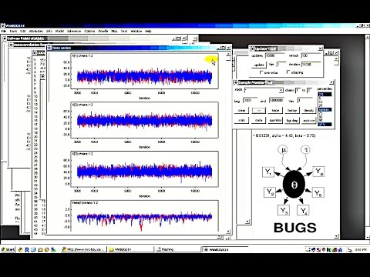
Task: Click the clear button in Sample Monitor
Action: pyautogui.click(x=241, y=111)
